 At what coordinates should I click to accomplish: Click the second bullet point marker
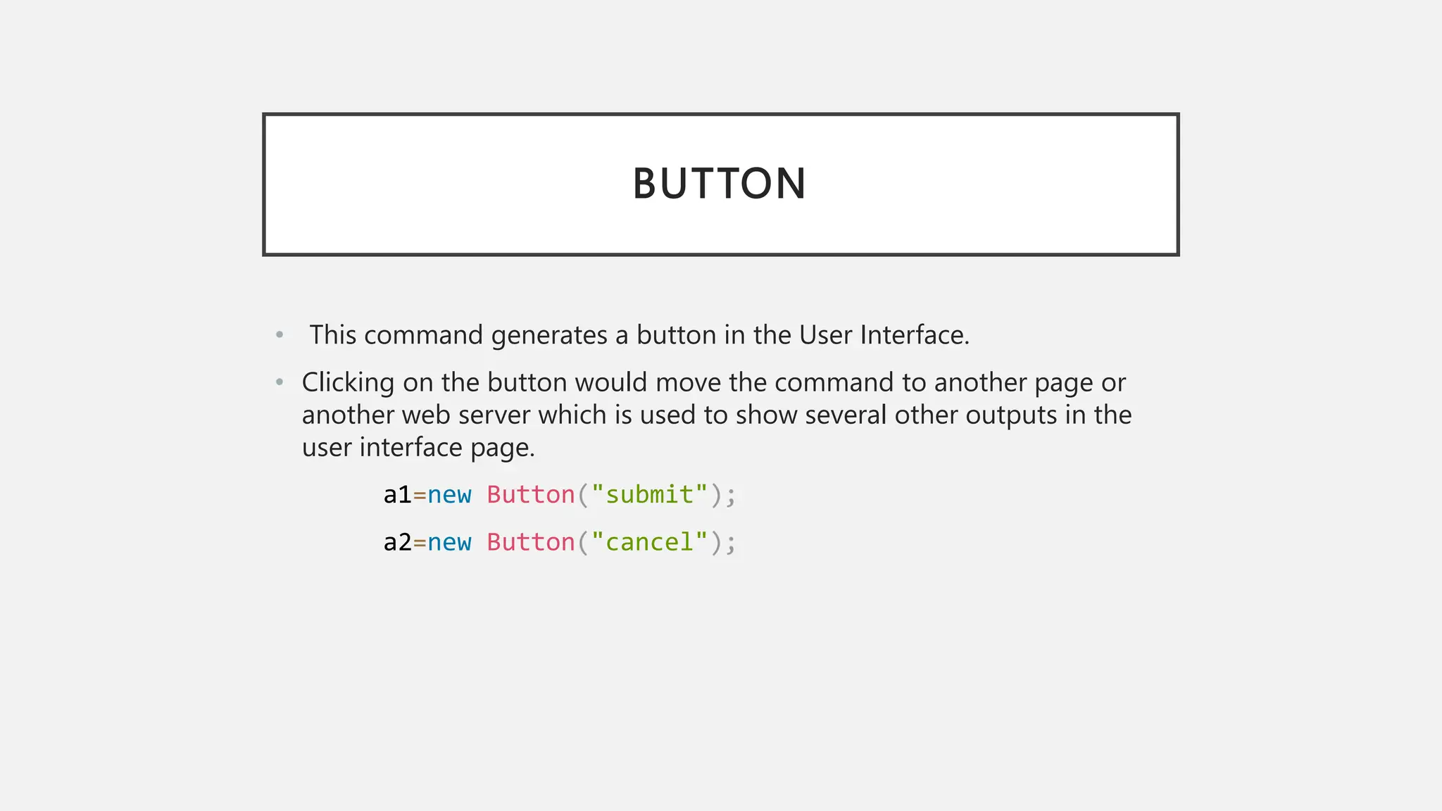280,382
